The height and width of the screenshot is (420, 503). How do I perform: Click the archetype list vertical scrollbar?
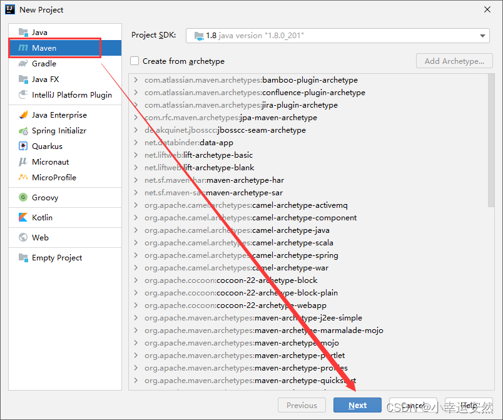tap(491, 141)
